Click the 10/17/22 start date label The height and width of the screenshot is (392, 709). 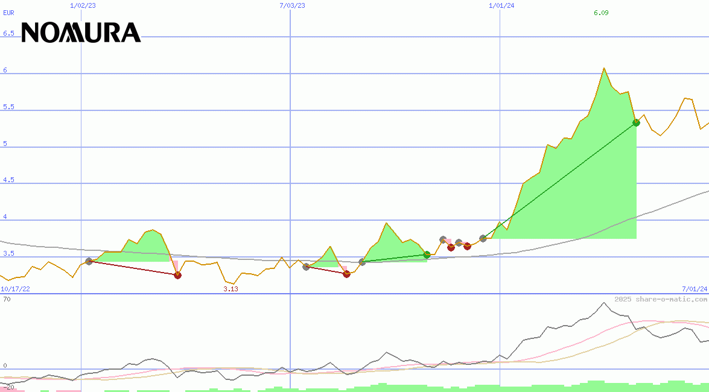[x=15, y=289]
